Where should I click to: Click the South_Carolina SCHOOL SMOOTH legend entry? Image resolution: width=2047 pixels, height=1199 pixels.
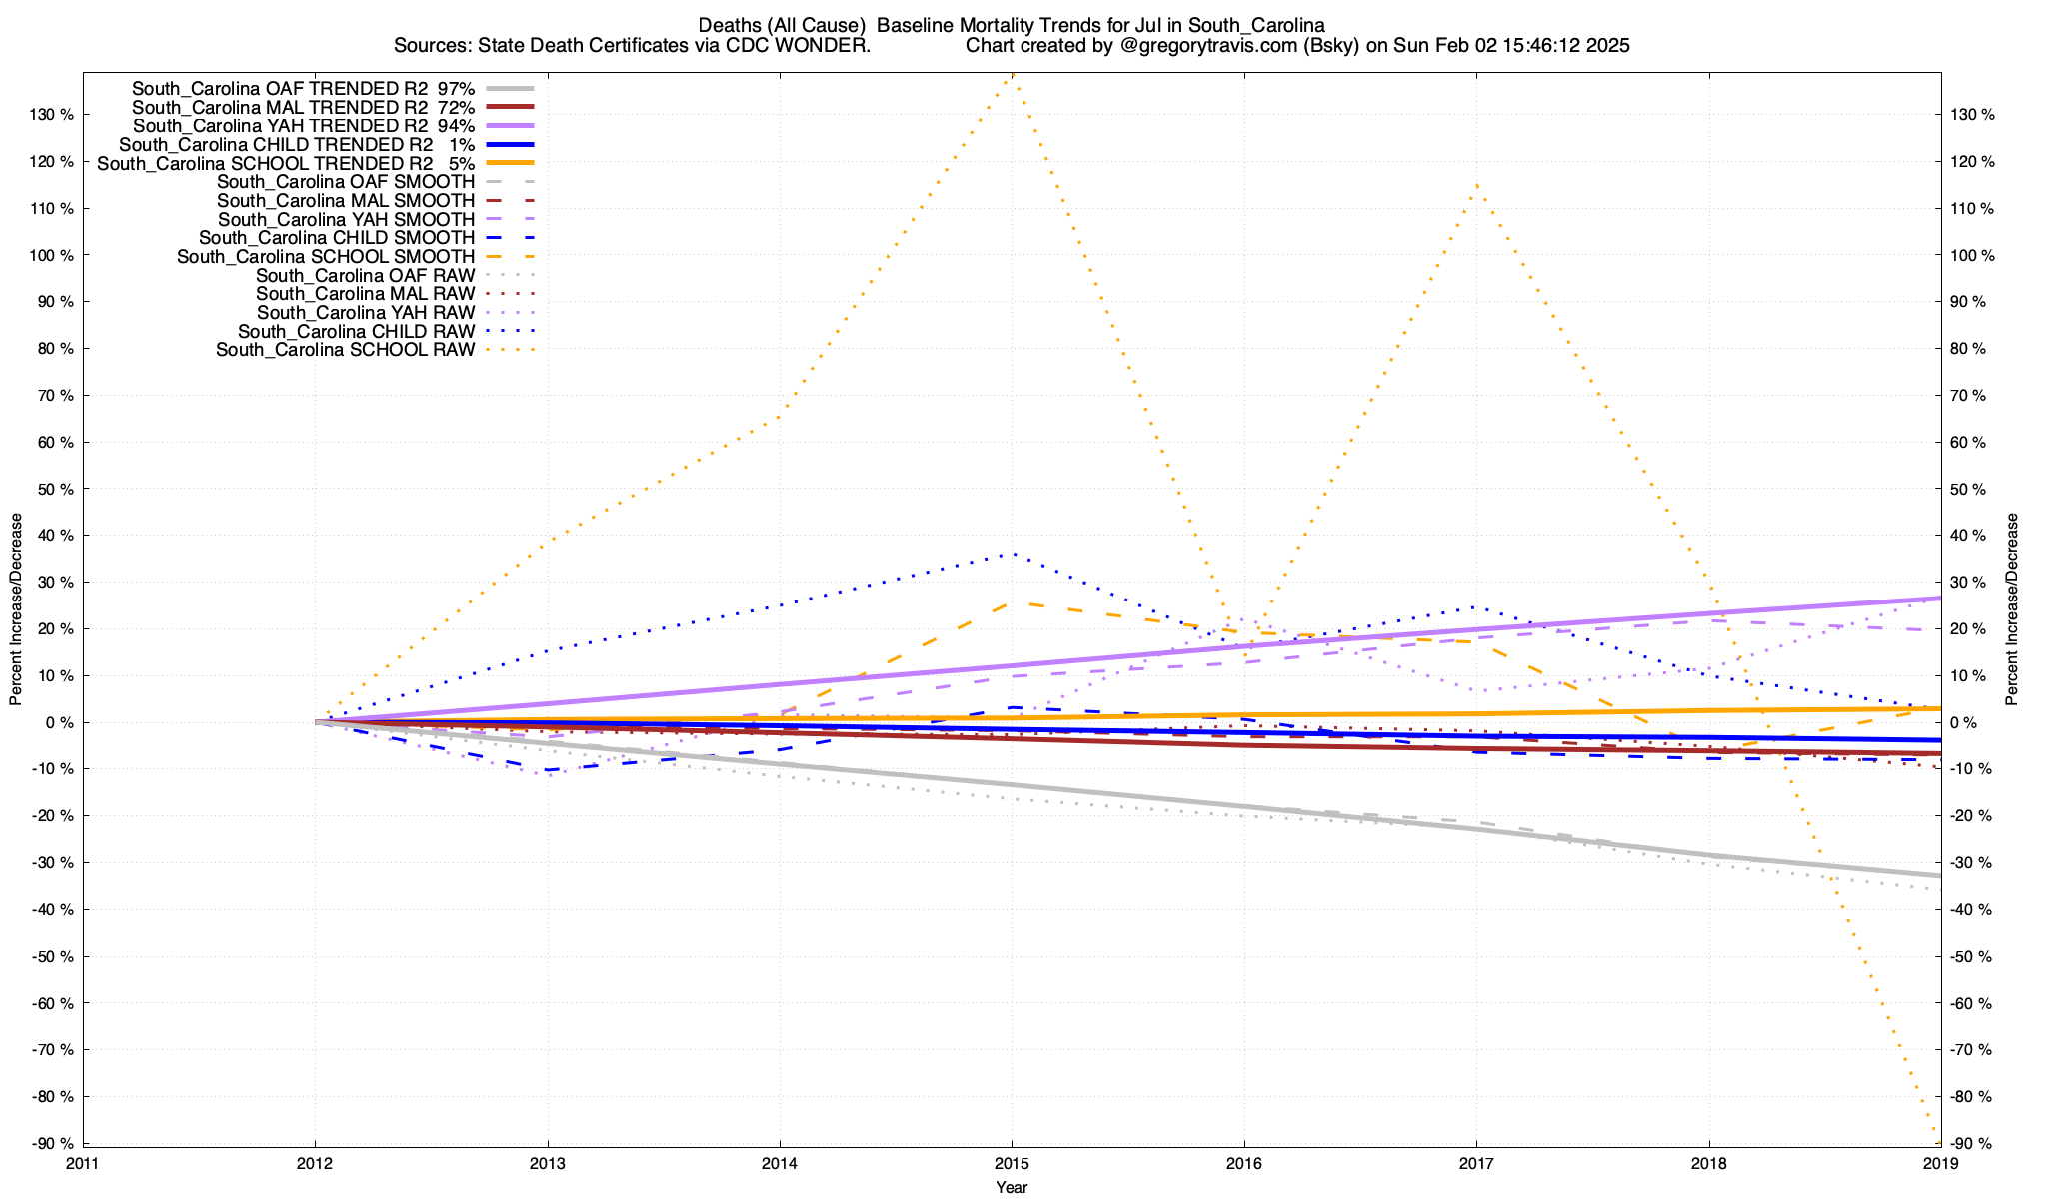325,257
